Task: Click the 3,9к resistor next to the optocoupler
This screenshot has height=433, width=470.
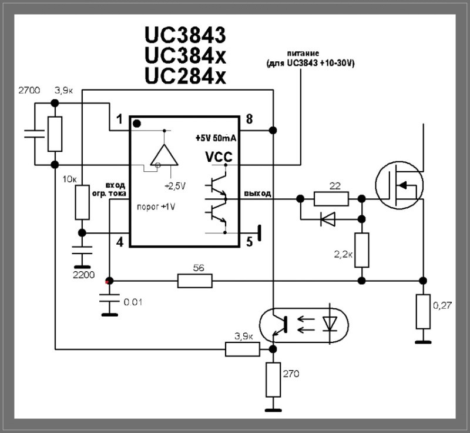Action: tap(243, 349)
